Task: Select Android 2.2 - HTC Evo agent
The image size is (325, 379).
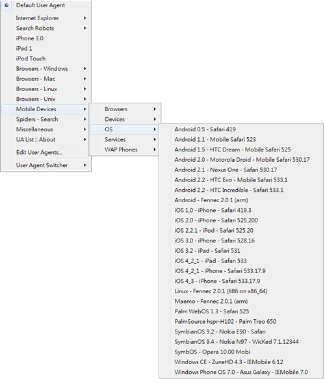Action: 241,180
